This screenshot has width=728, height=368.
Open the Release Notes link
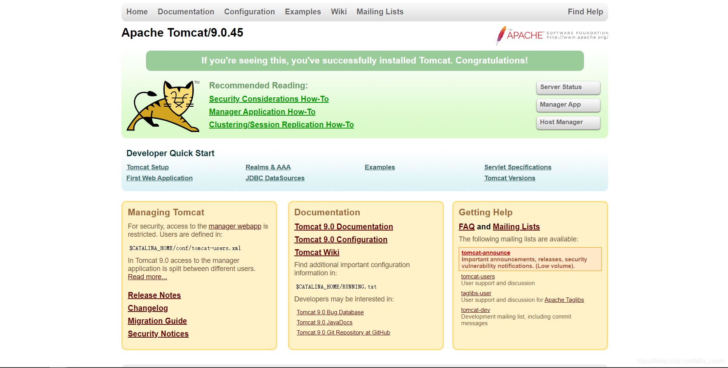pyautogui.click(x=154, y=295)
